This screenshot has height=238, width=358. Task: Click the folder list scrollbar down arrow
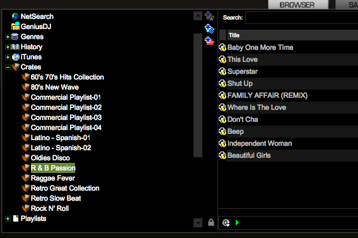pyautogui.click(x=198, y=223)
